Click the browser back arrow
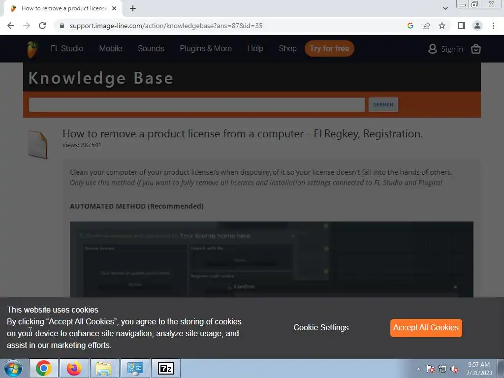This screenshot has width=504, height=378. pos(11,26)
